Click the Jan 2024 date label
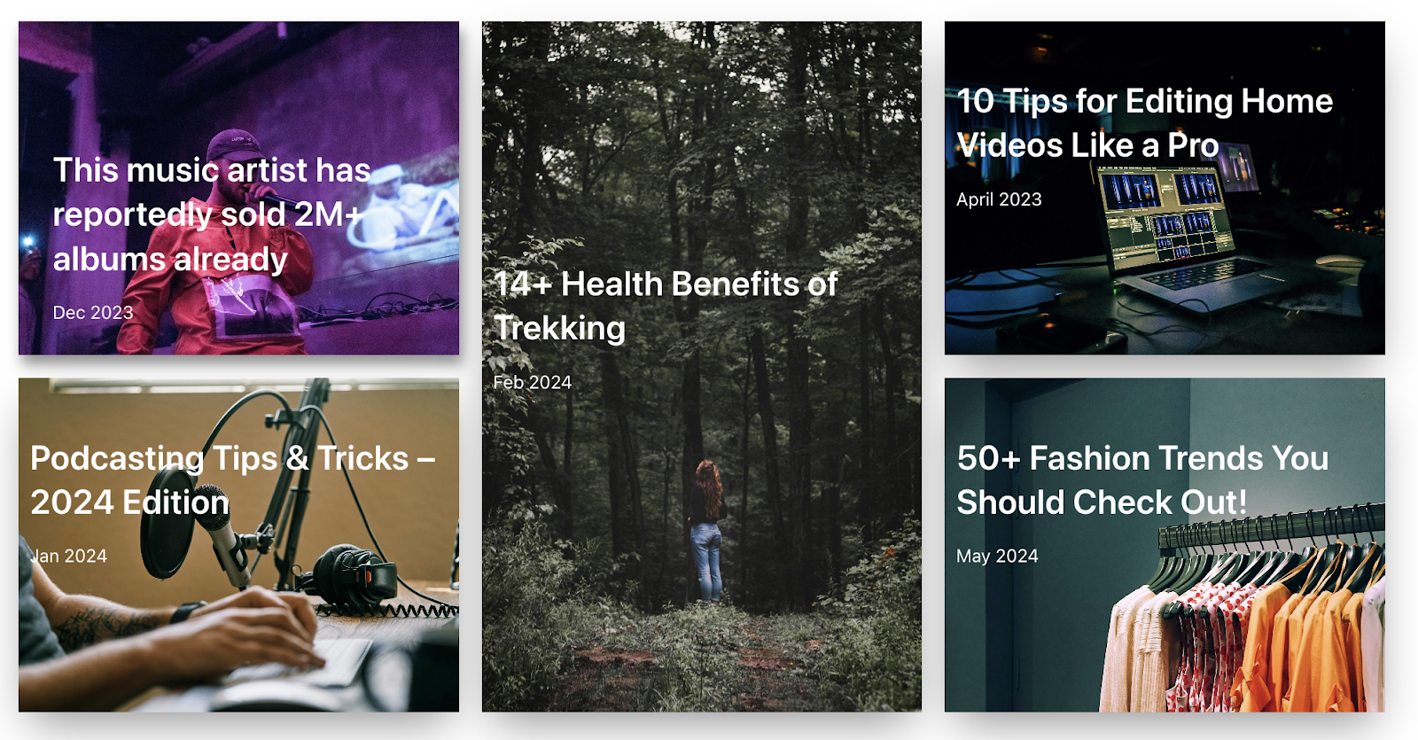The width and height of the screenshot is (1418, 740). (69, 556)
